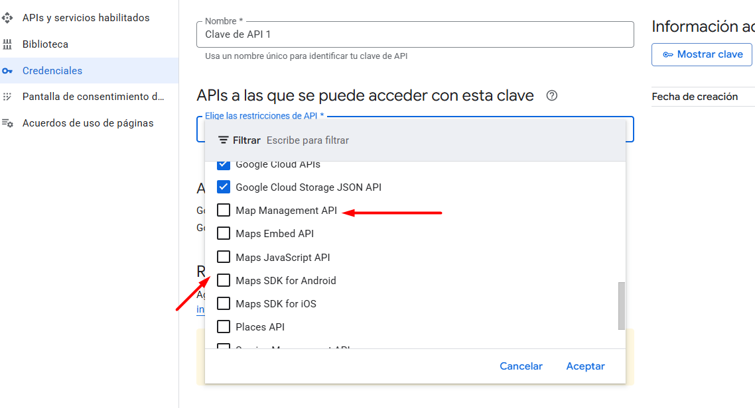Click the Cancelar button

521,366
